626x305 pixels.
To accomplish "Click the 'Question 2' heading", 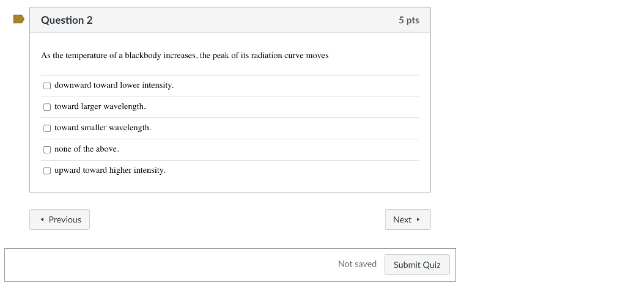I will 67,20.
